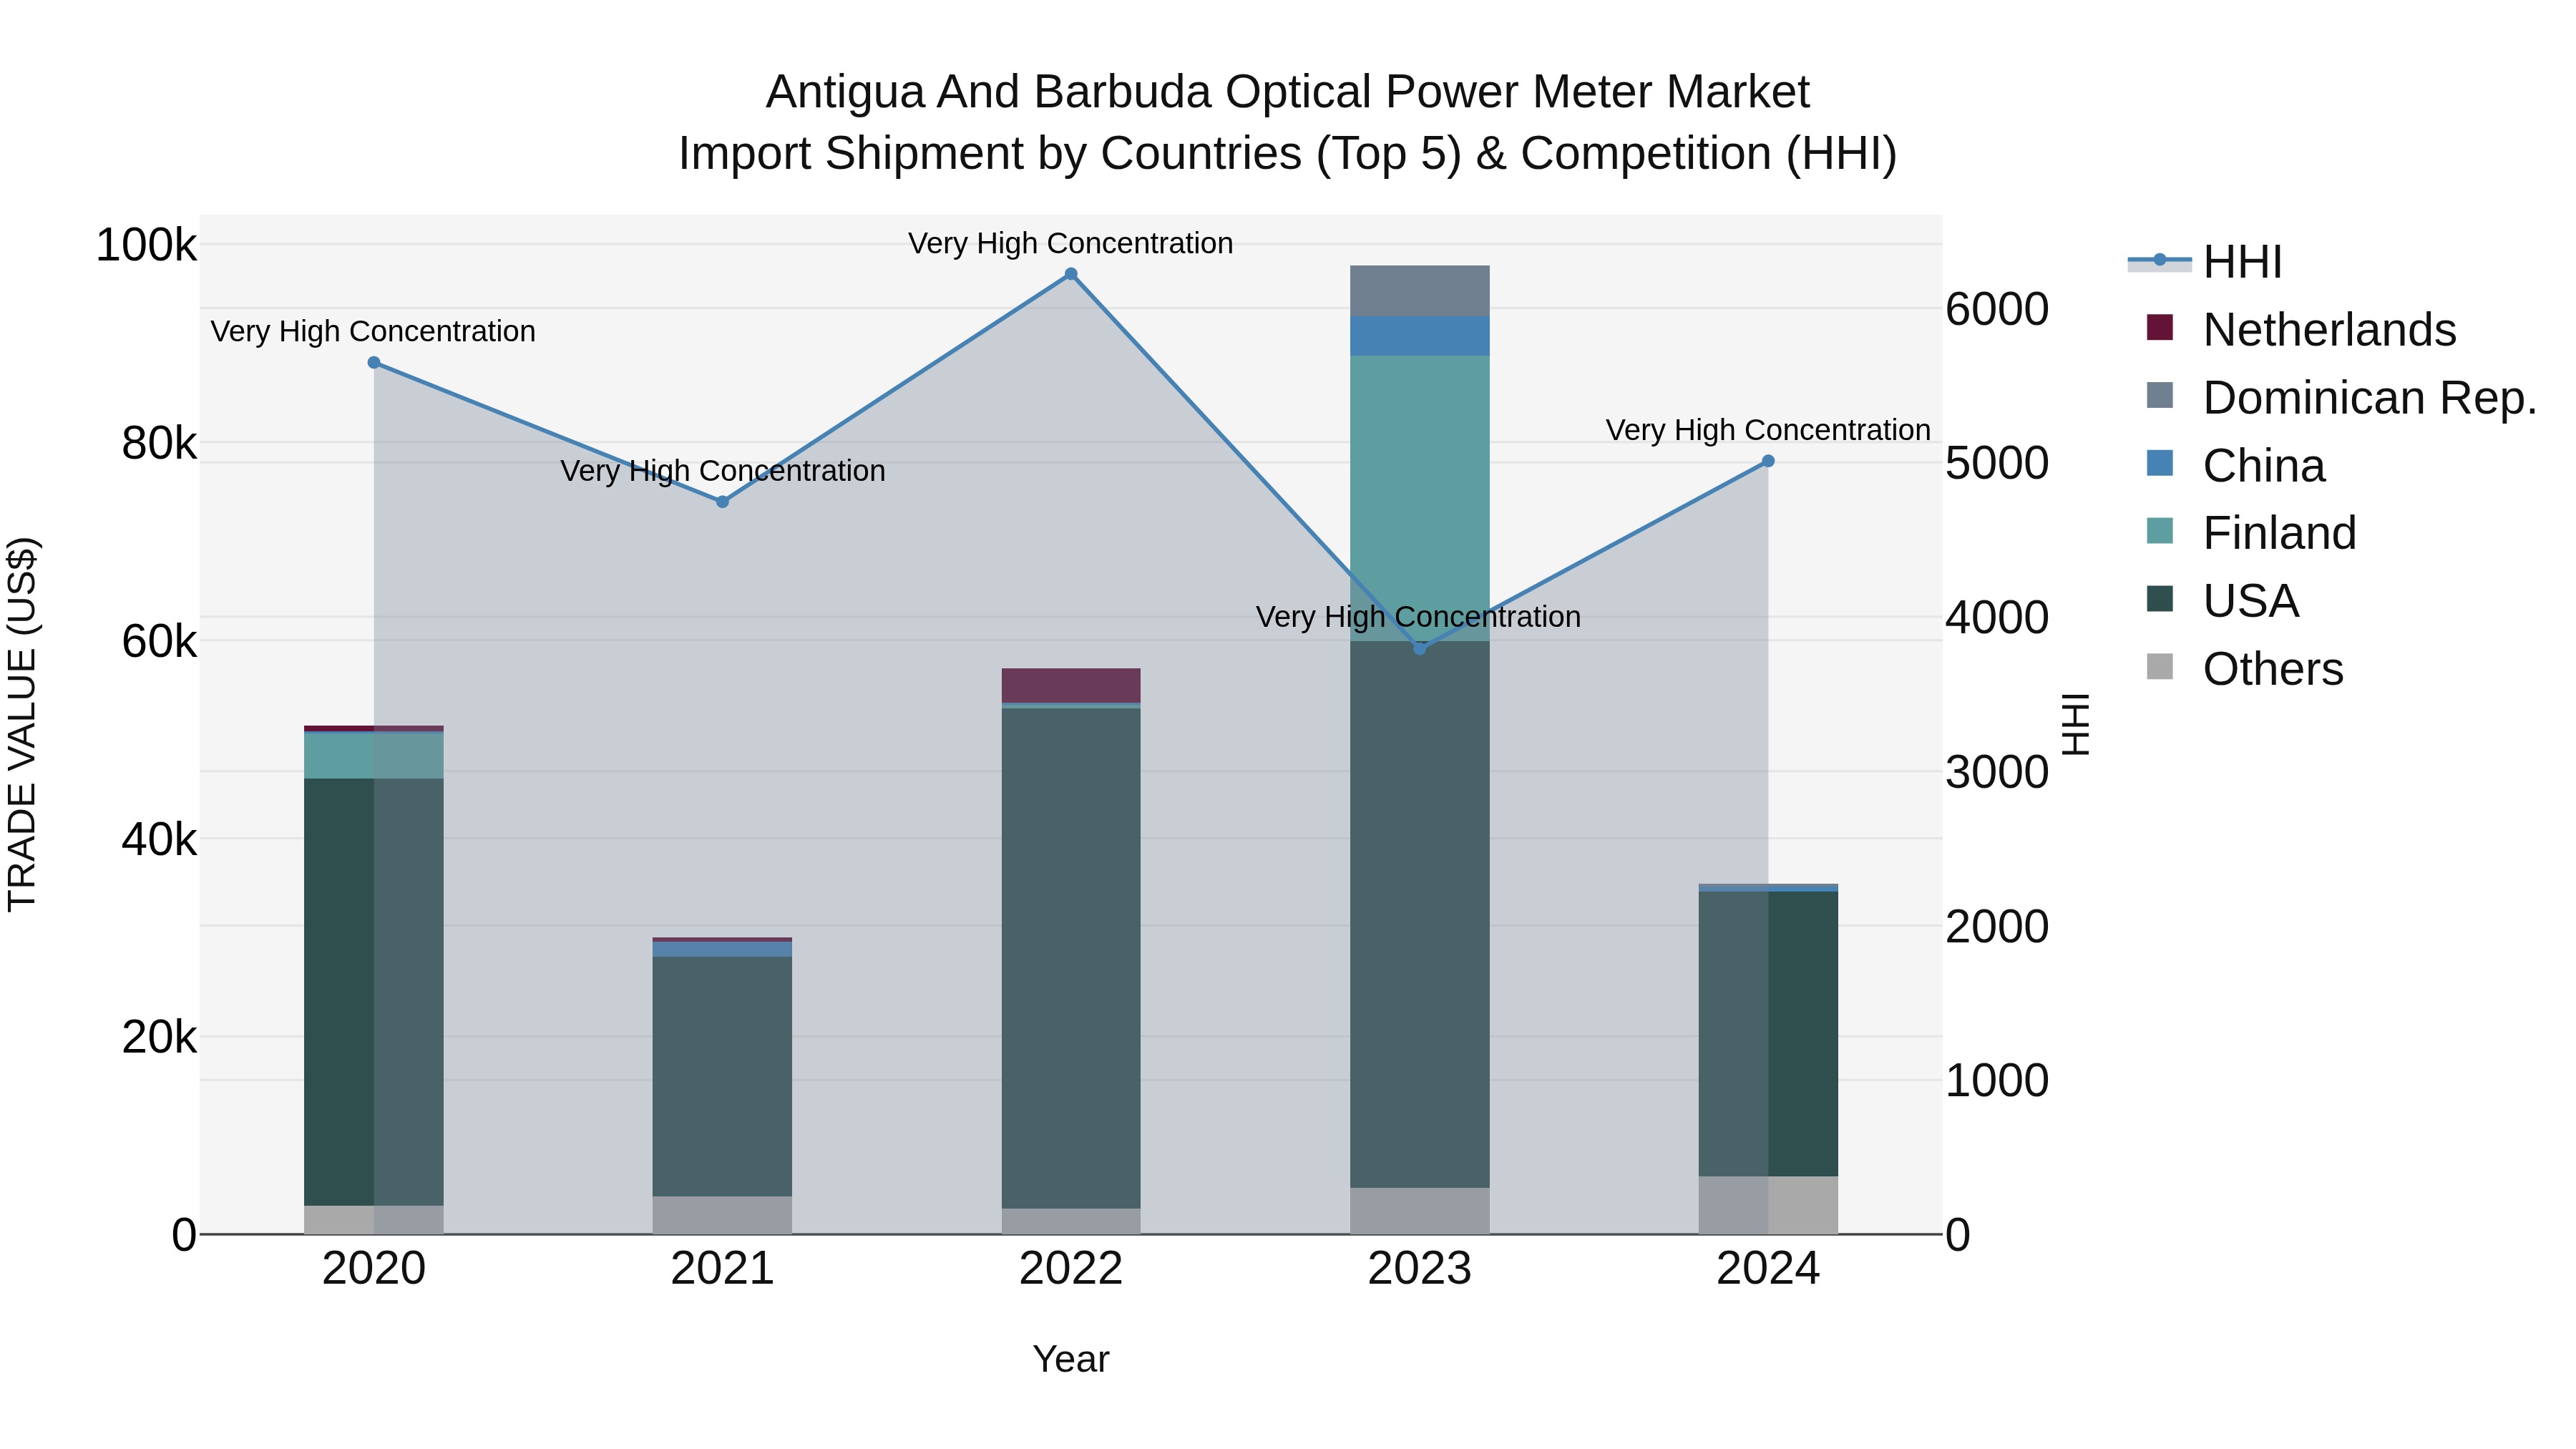Click the Finland teal color swatch

[x=2160, y=531]
